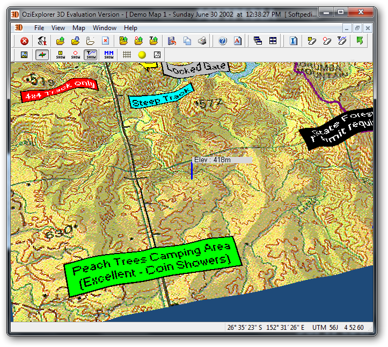Click the green arrow icon at toolbar end
This screenshot has height=347, width=388.
click(x=360, y=41)
